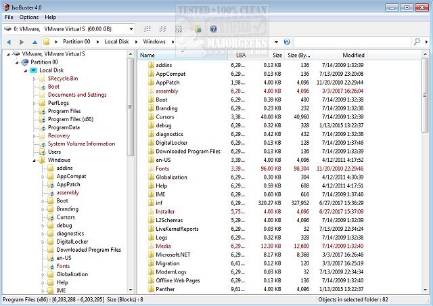Image resolution: width=433 pixels, height=306 pixels.
Task: Expand the Recovery tree node
Action: [35, 136]
